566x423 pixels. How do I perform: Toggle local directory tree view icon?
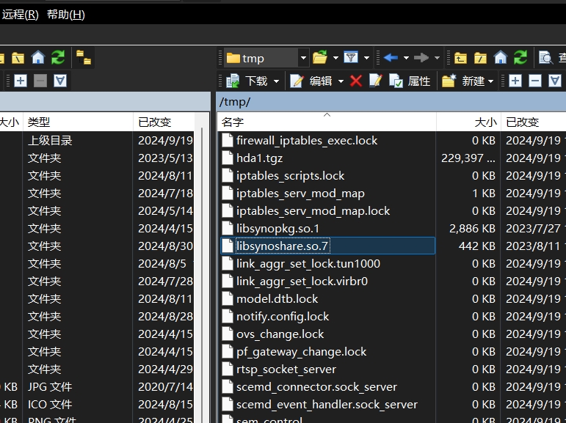click(x=84, y=58)
